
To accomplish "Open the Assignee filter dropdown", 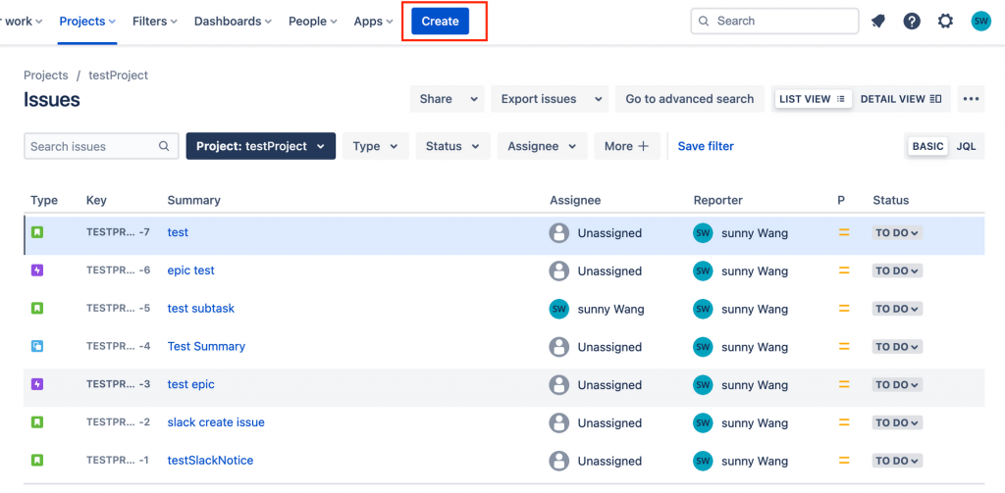I will coord(542,146).
